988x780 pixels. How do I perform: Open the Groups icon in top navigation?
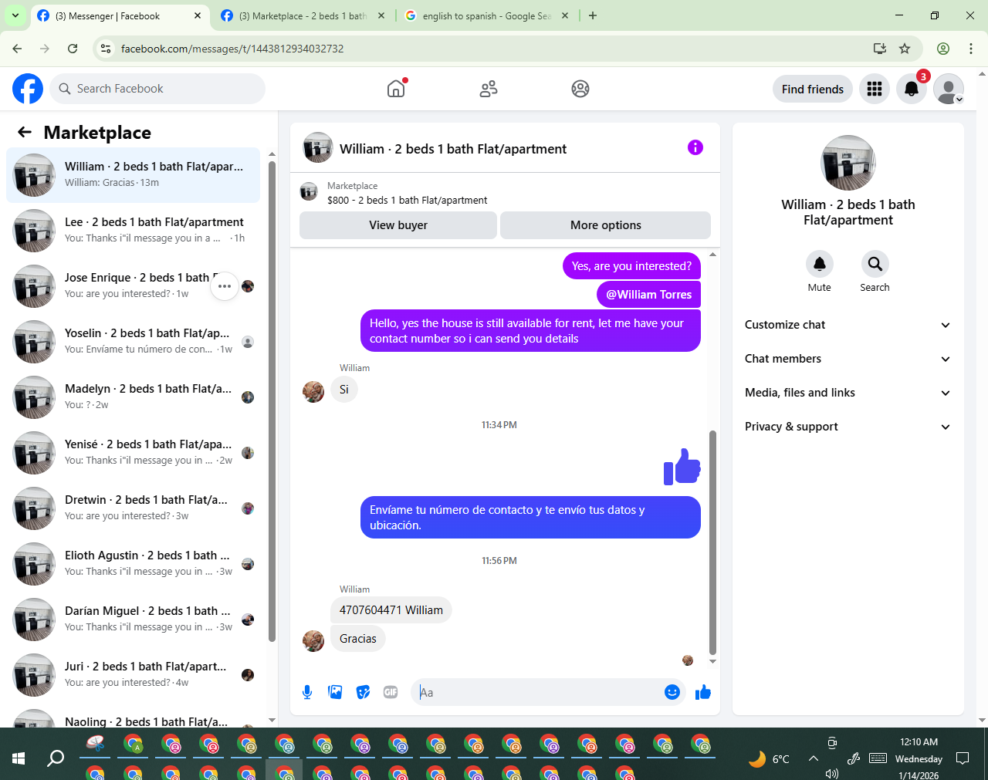[x=580, y=89]
